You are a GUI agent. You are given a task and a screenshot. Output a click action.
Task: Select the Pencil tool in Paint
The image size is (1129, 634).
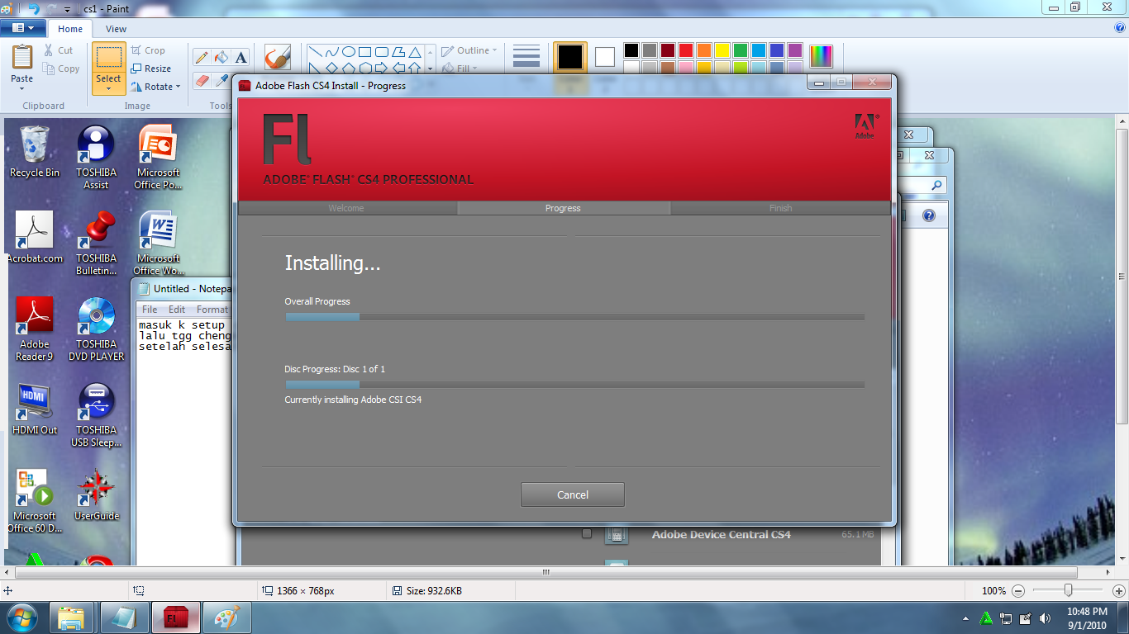click(x=202, y=55)
